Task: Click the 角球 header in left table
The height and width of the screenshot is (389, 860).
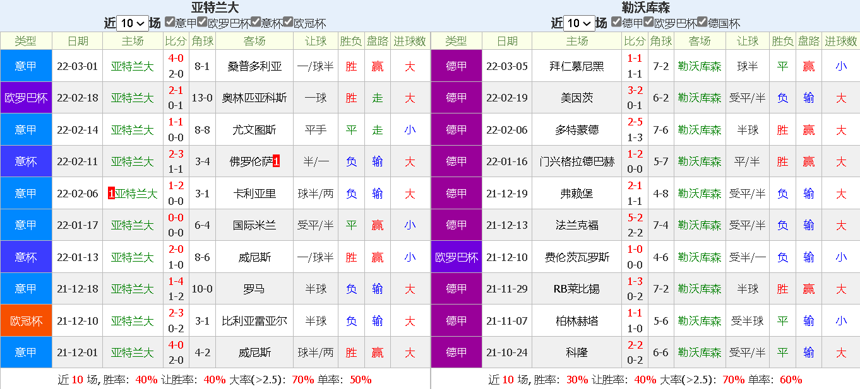Action: (x=203, y=41)
